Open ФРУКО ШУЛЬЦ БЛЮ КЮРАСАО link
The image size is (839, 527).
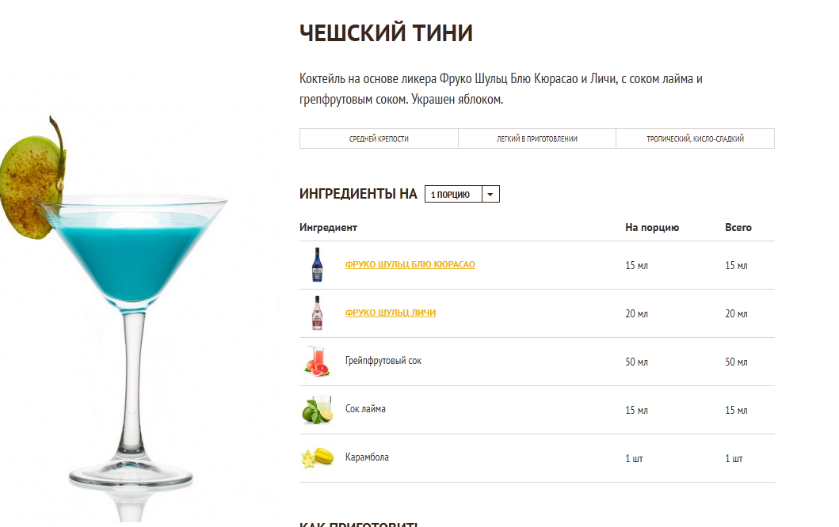point(410,264)
